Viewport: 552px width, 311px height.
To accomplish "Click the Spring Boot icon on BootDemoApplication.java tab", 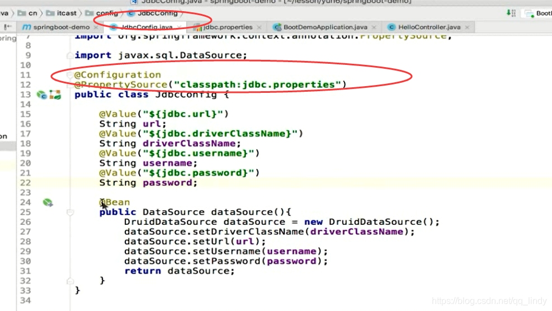I will pos(277,27).
